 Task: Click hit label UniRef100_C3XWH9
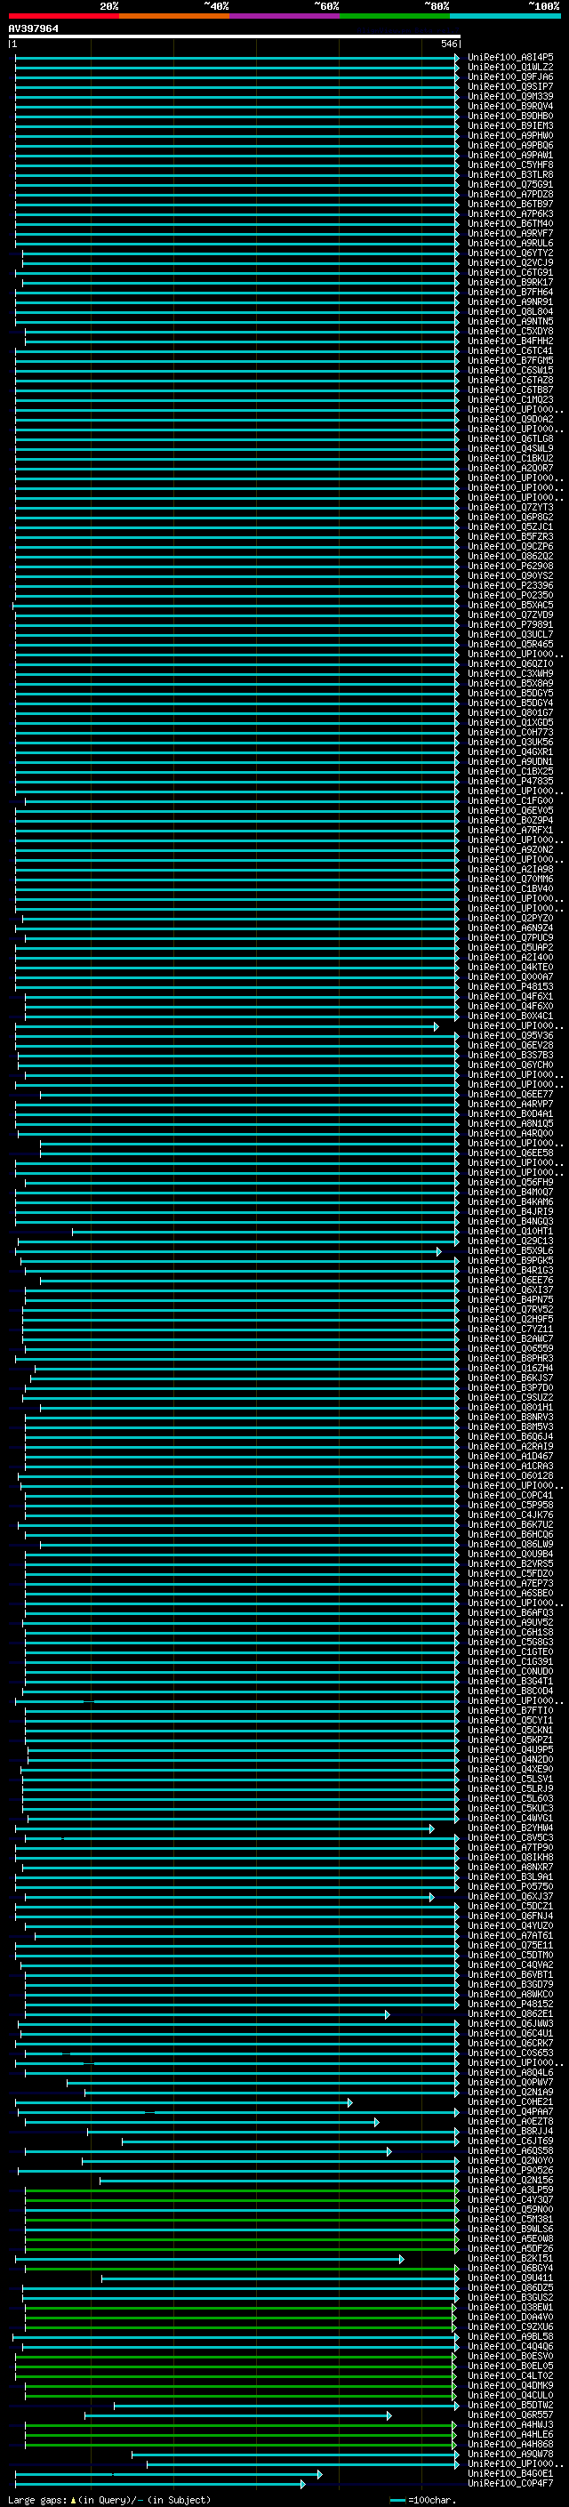(x=510, y=673)
